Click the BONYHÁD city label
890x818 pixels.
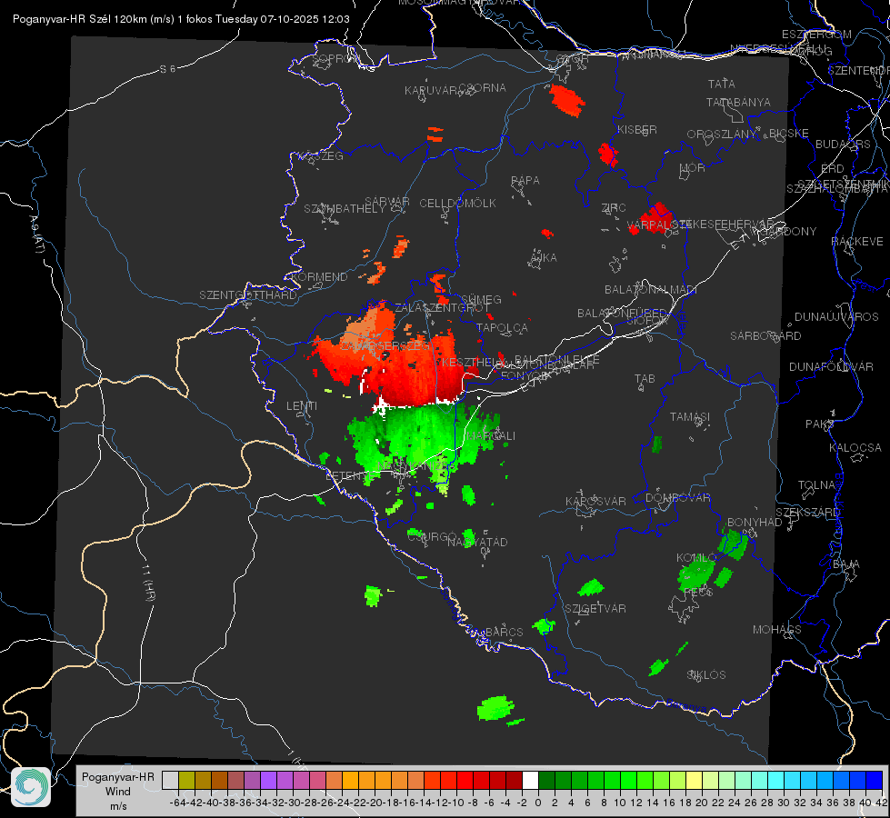(x=755, y=523)
